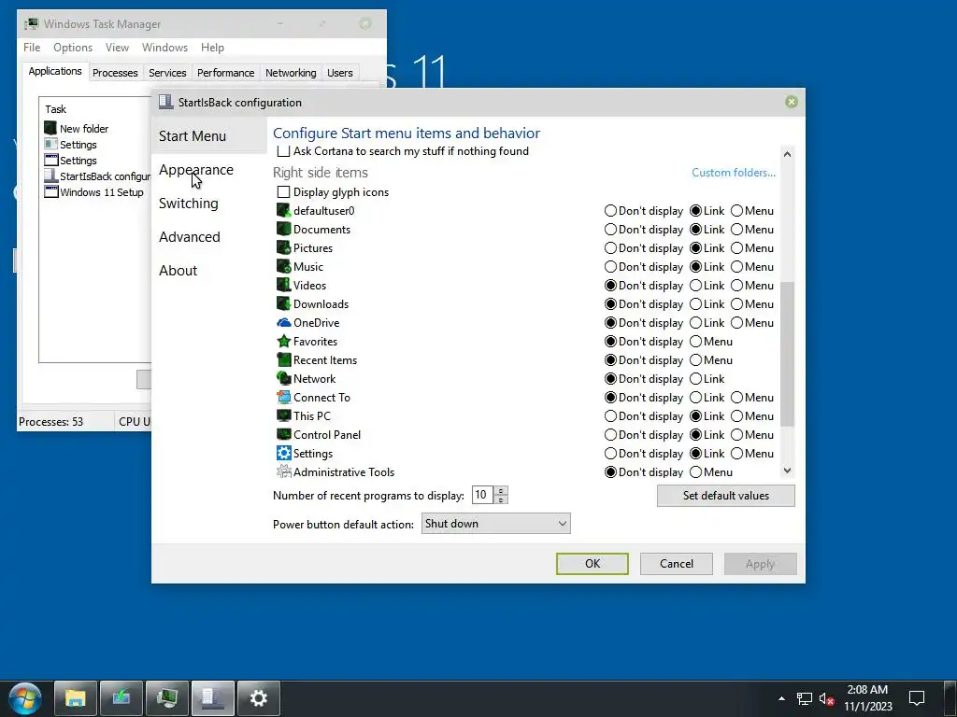Image resolution: width=957 pixels, height=717 pixels.
Task: Click the This PC monitor icon
Action: 283,415
